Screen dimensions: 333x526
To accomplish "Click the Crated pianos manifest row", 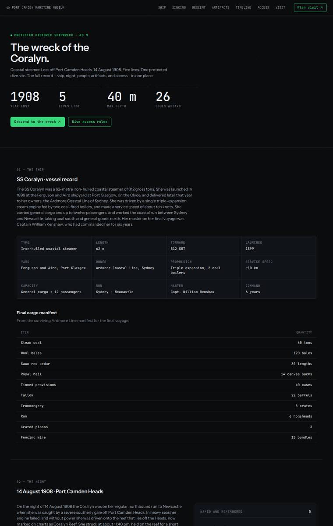I will point(166,427).
